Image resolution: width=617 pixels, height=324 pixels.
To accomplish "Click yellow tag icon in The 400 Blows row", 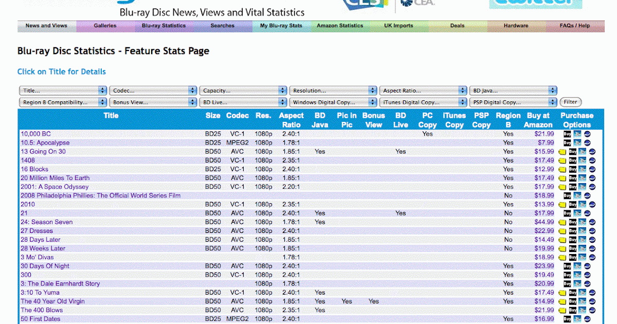I will (563, 310).
